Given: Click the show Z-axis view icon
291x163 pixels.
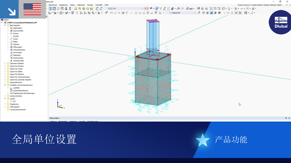Looking at the screenshot, I should [x=219, y=8].
